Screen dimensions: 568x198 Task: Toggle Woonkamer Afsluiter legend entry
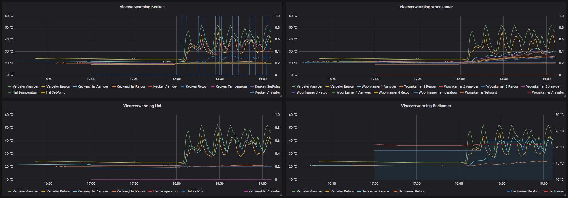click(x=548, y=93)
